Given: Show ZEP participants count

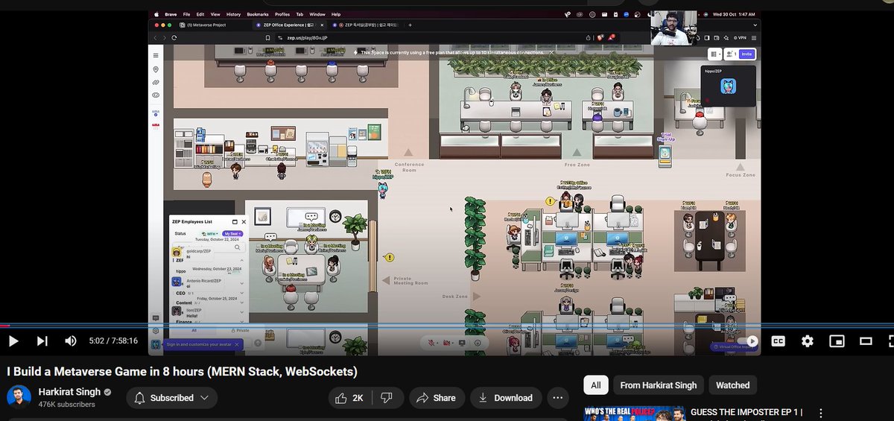Looking at the screenshot, I should [730, 54].
